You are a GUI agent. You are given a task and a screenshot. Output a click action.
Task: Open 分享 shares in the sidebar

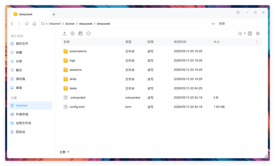click(x=31, y=61)
